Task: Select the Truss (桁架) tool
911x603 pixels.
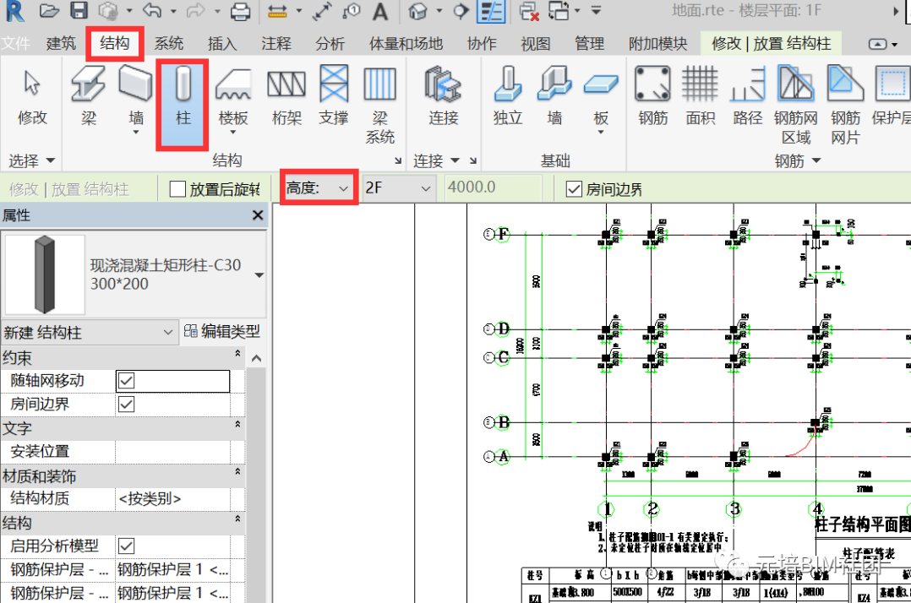Action: [x=286, y=96]
